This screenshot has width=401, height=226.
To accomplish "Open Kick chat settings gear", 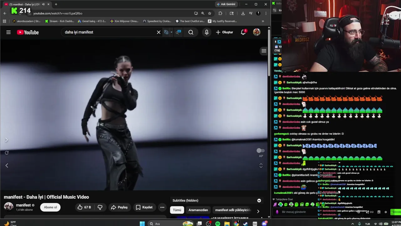I will coord(386,212).
